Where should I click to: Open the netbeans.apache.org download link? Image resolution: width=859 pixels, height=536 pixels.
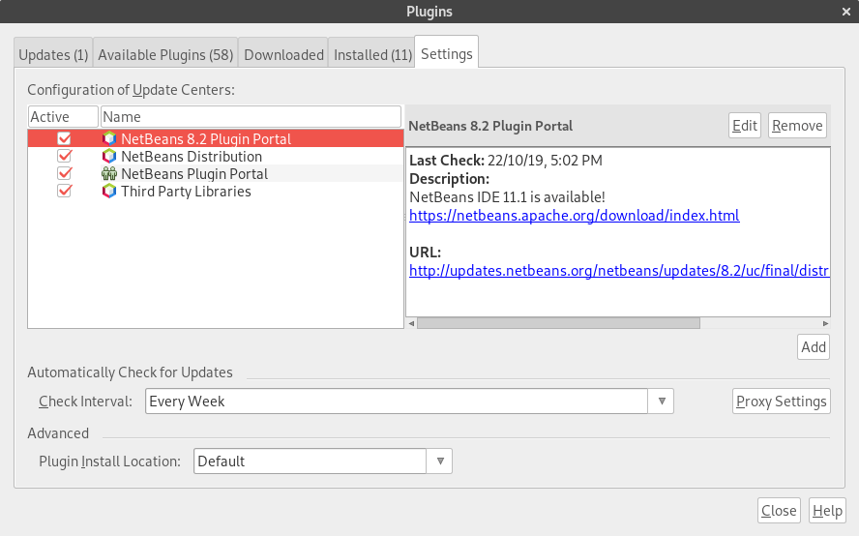pos(575,216)
